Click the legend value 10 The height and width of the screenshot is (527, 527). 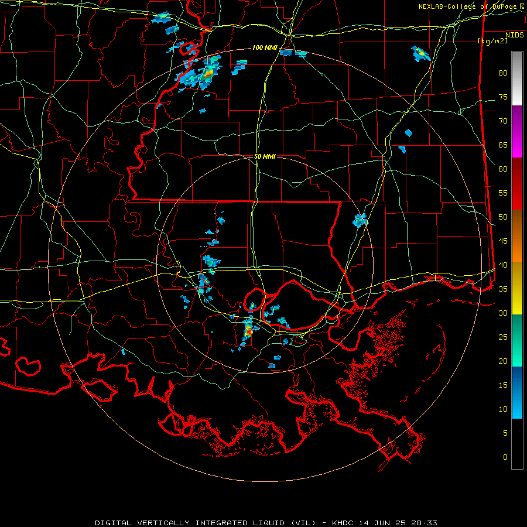[x=503, y=409]
